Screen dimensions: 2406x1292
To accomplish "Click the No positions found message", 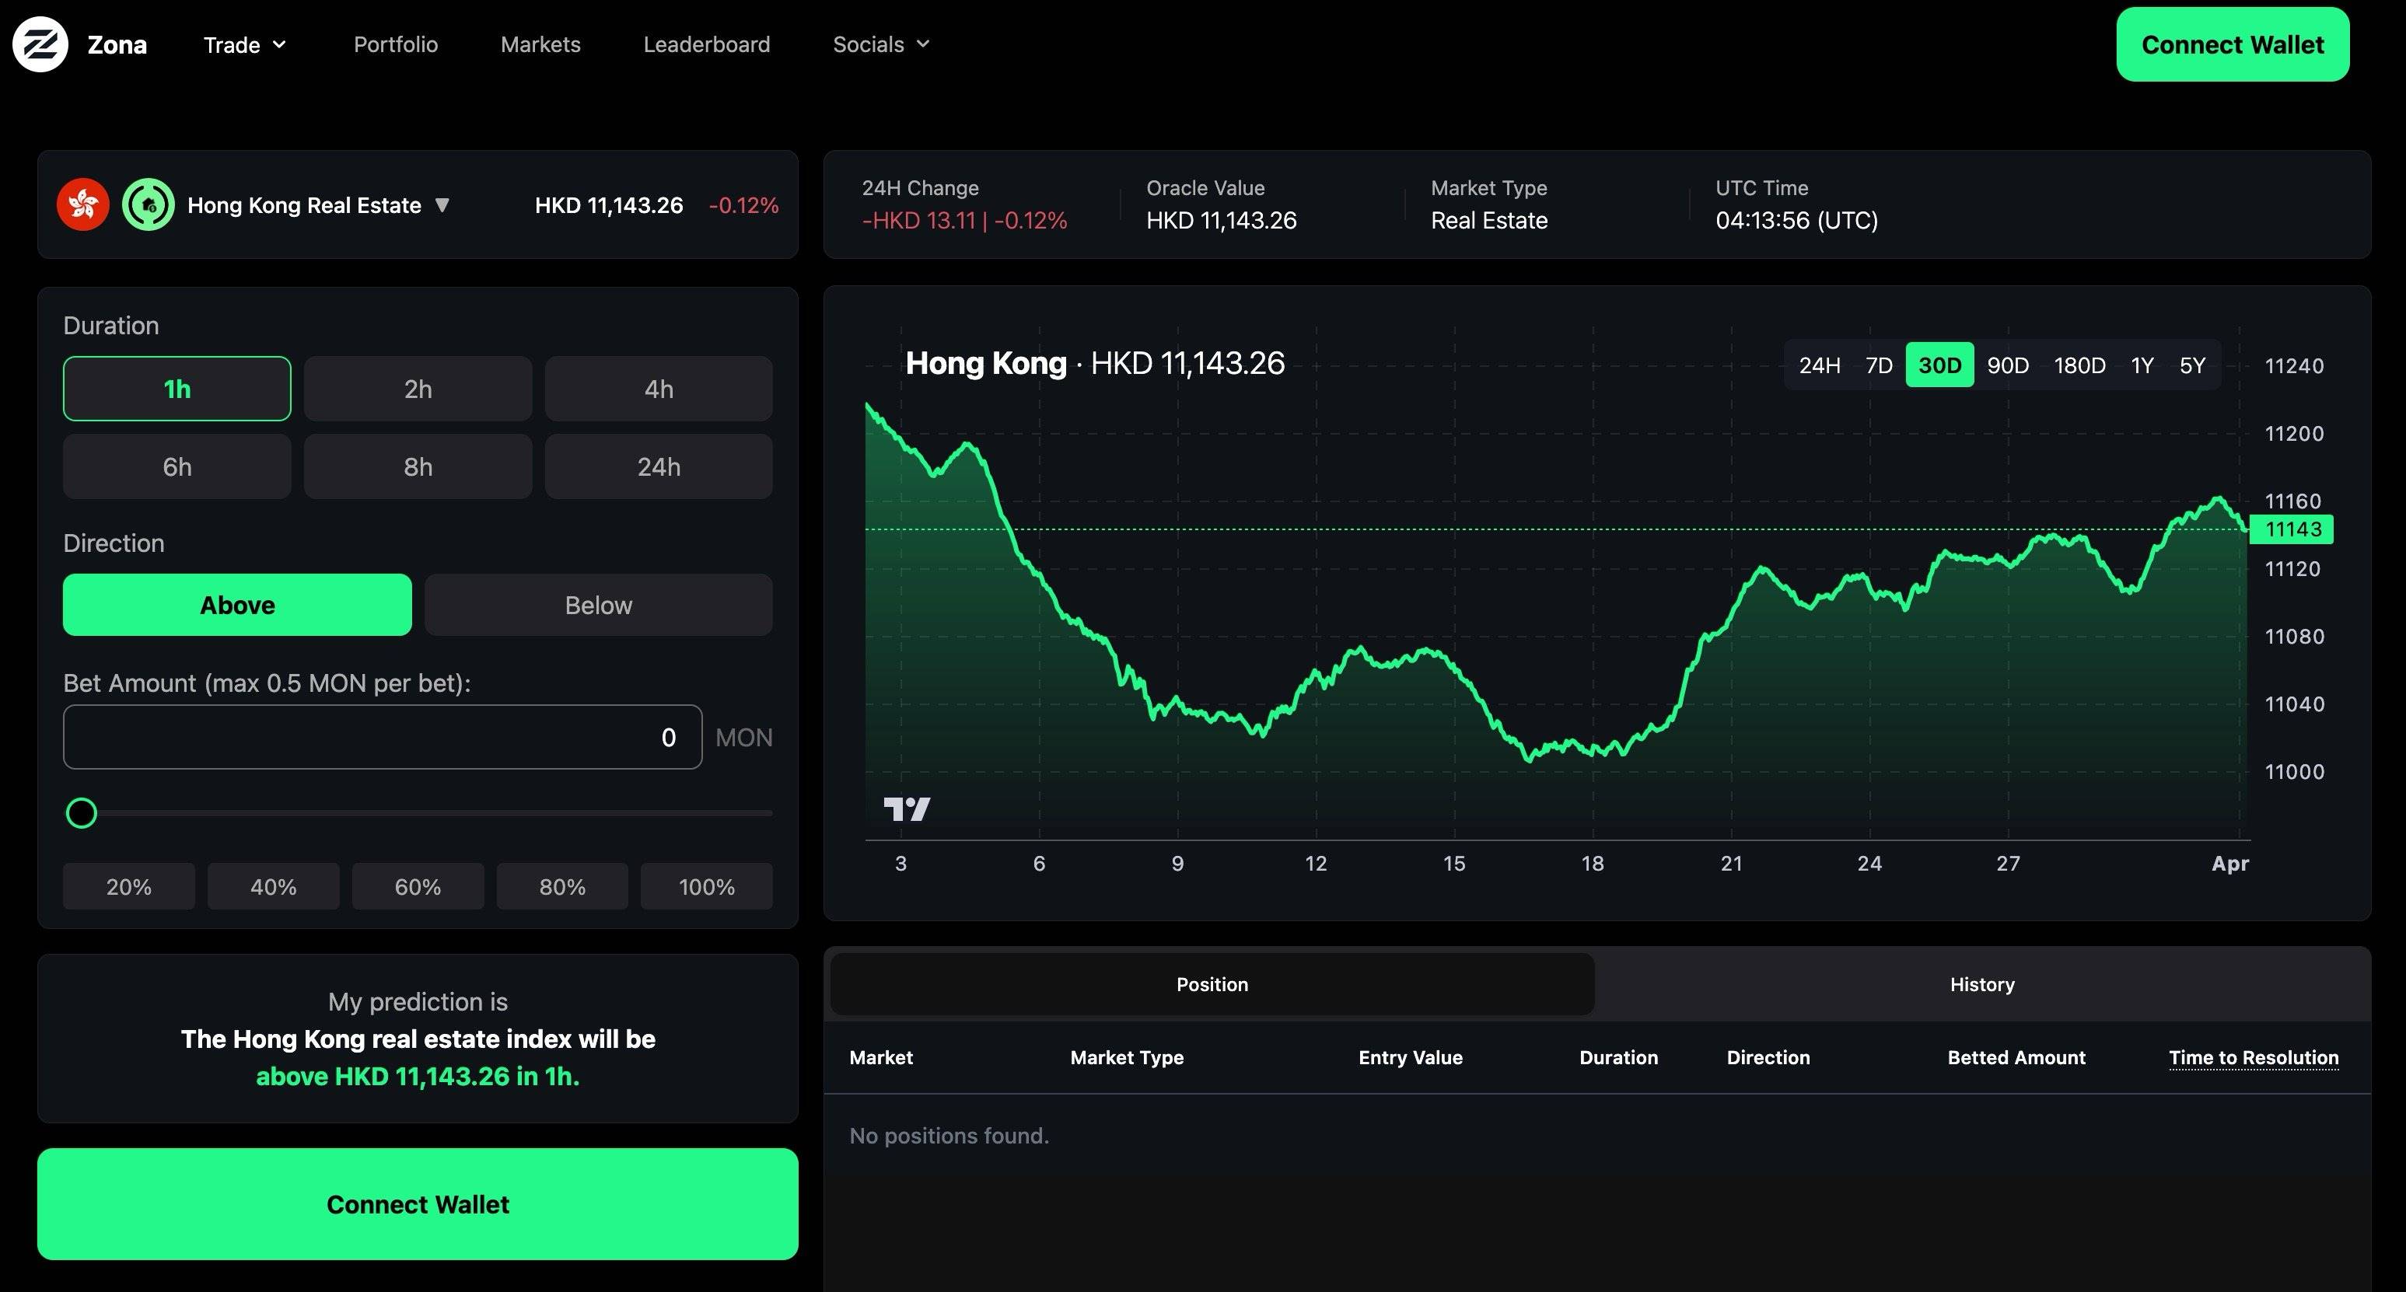I will 949,1136.
